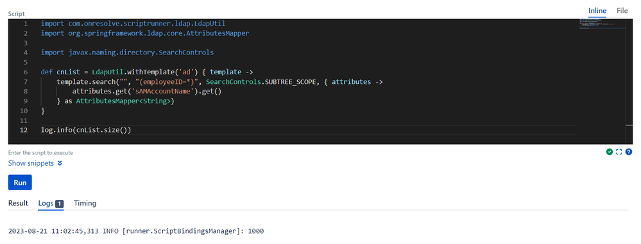Open the blue help question mark icon
This screenshot has width=641, height=244.
click(629, 152)
